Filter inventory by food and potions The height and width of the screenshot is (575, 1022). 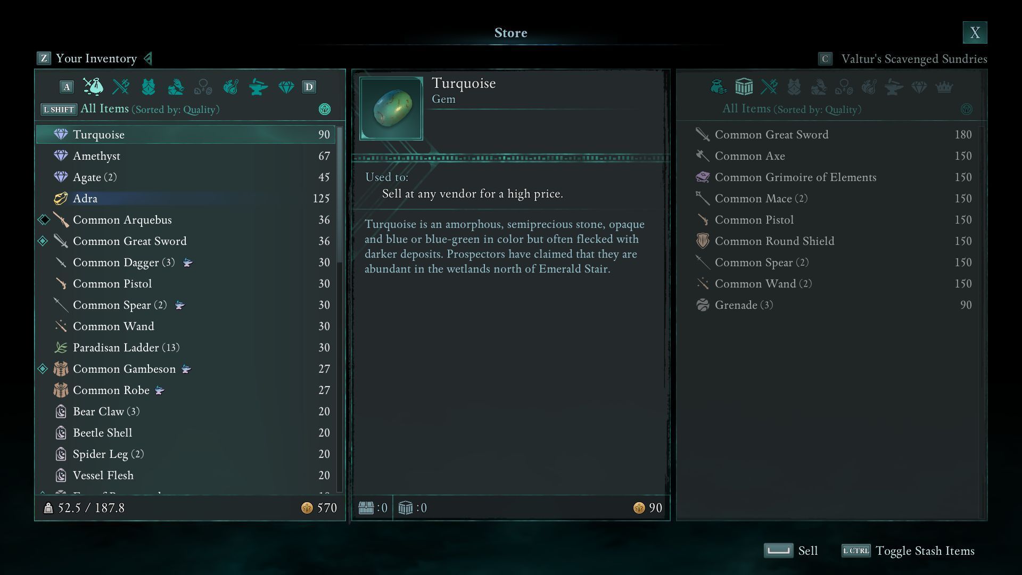coord(230,87)
